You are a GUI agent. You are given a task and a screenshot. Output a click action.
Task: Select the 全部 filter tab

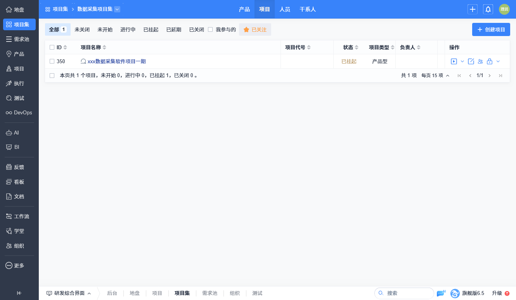58,29
